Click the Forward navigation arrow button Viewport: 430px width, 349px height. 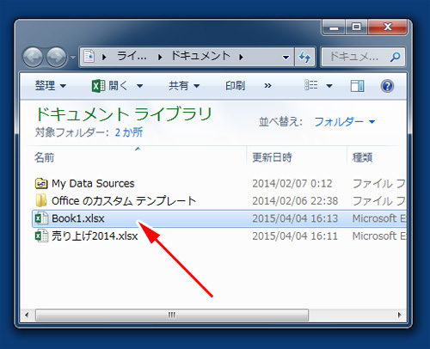pos(57,57)
